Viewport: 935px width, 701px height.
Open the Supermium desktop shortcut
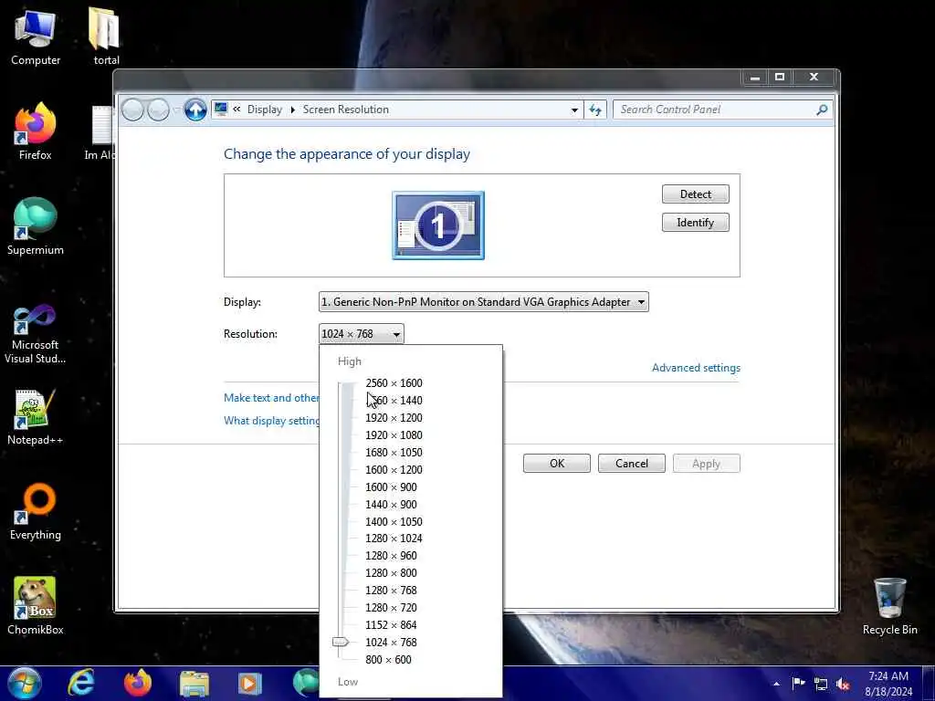tap(36, 226)
